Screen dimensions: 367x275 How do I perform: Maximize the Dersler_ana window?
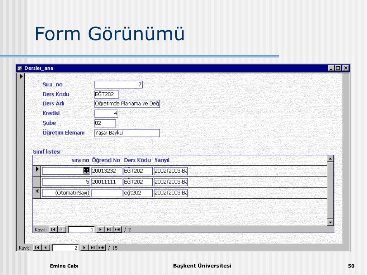point(338,68)
